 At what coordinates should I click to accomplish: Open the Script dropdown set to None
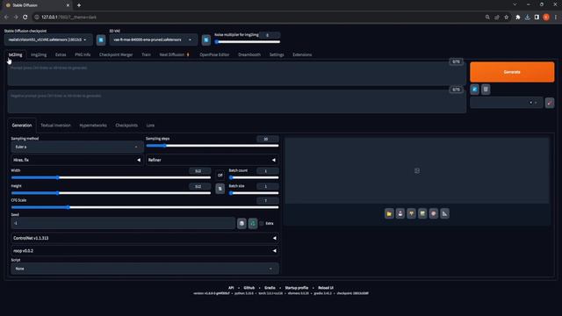(145, 269)
